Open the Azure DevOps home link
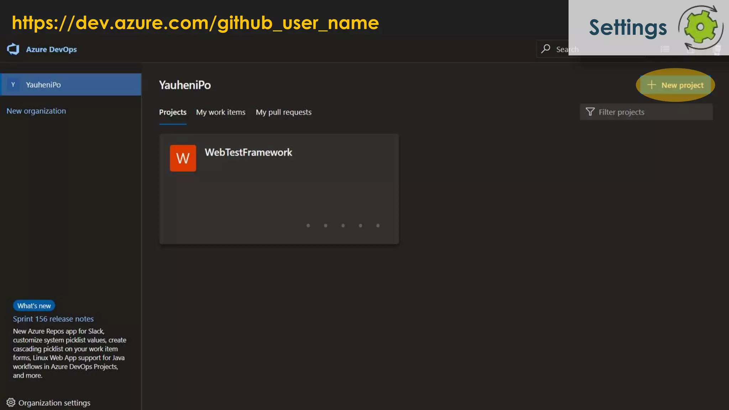The width and height of the screenshot is (729, 410). pos(51,49)
